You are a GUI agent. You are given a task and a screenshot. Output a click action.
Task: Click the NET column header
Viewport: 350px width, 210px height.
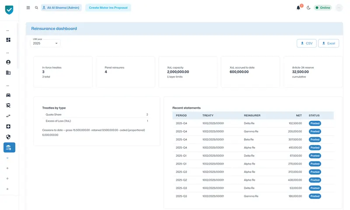point(299,115)
